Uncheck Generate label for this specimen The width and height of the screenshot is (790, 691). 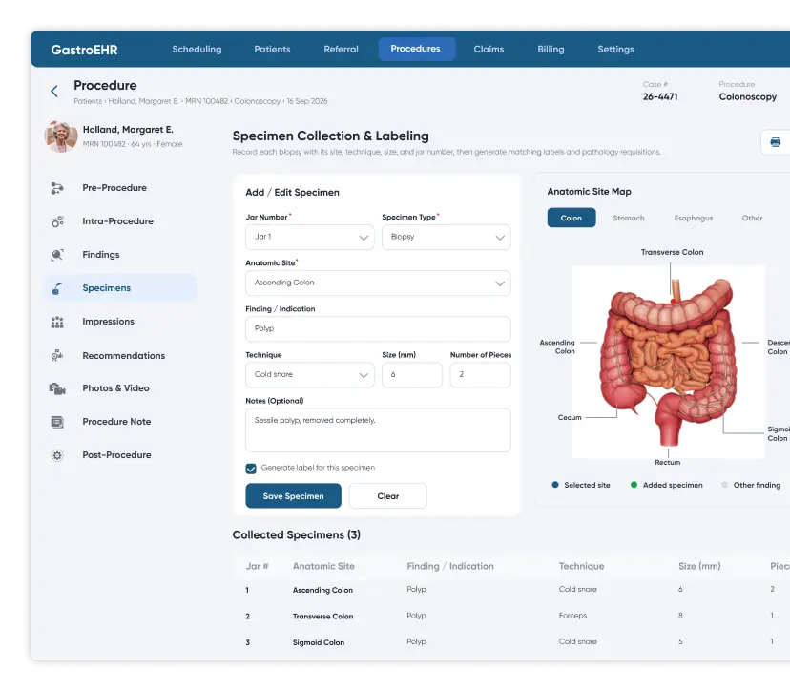click(251, 469)
